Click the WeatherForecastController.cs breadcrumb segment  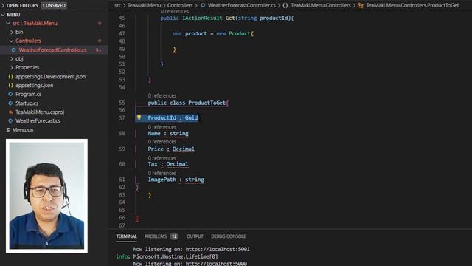[x=241, y=5]
